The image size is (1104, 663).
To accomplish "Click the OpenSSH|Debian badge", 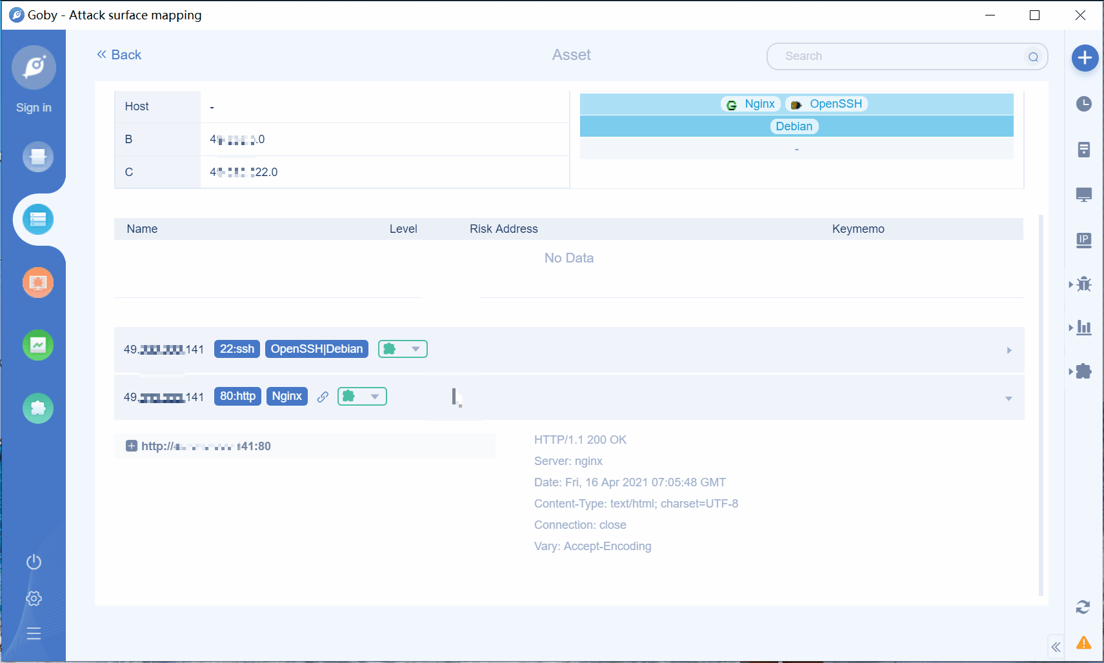I will (x=317, y=349).
